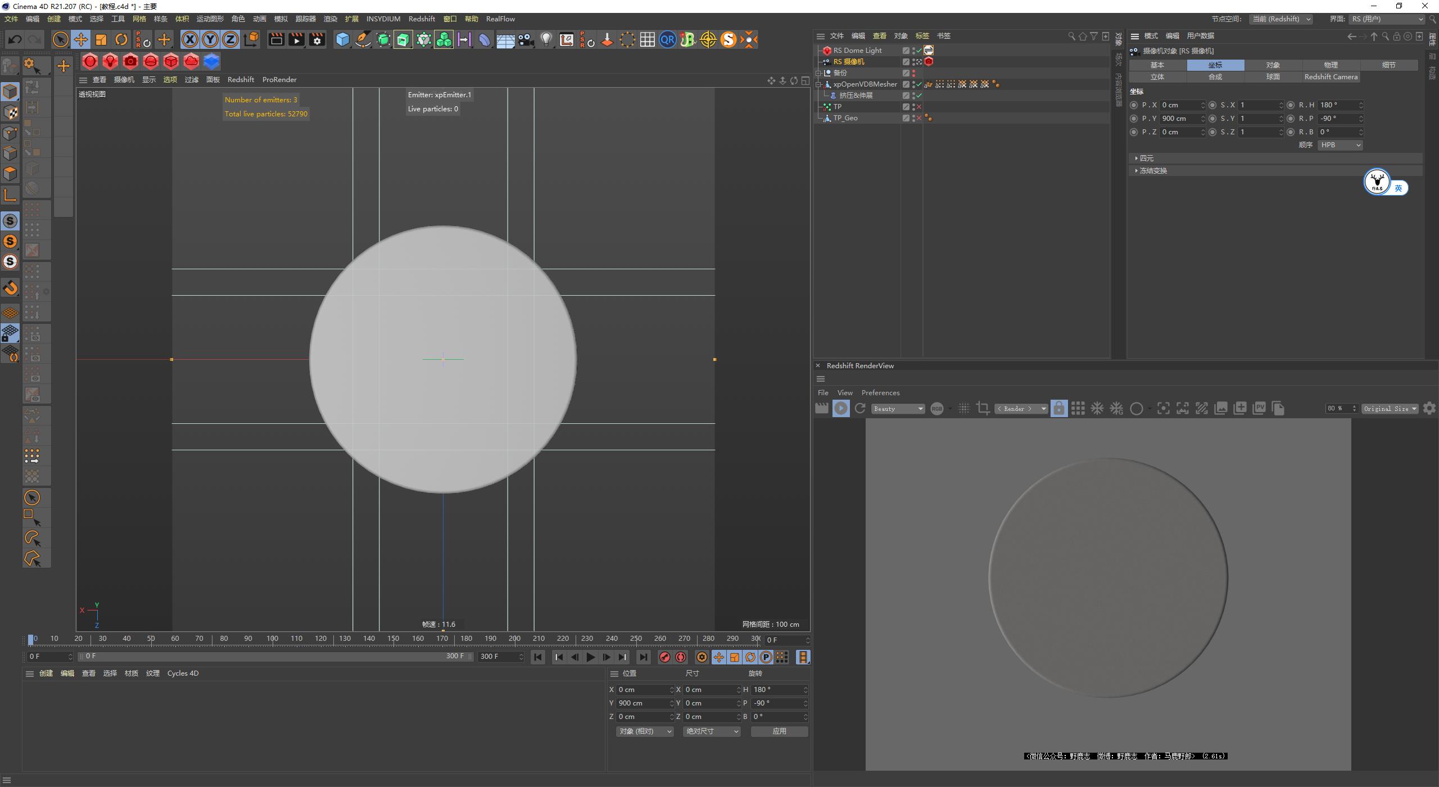Enable the TP object's red X toggle
This screenshot has width=1439, height=787.
918,106
